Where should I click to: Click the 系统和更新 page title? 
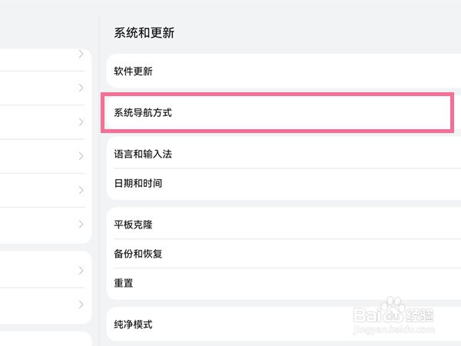pyautogui.click(x=144, y=32)
